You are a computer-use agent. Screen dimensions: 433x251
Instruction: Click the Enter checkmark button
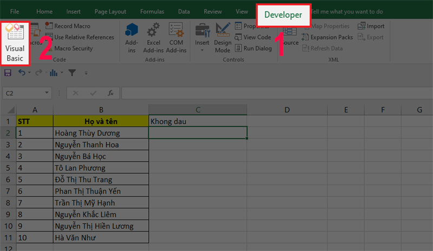[93, 94]
